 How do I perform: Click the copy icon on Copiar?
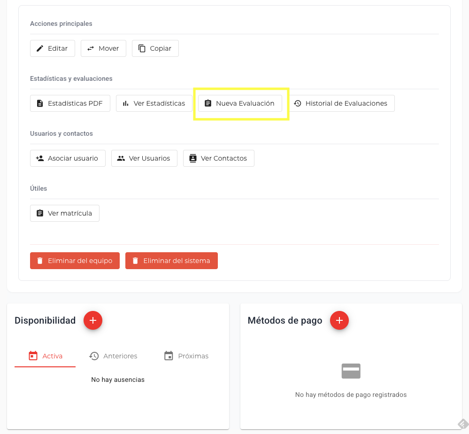[143, 48]
